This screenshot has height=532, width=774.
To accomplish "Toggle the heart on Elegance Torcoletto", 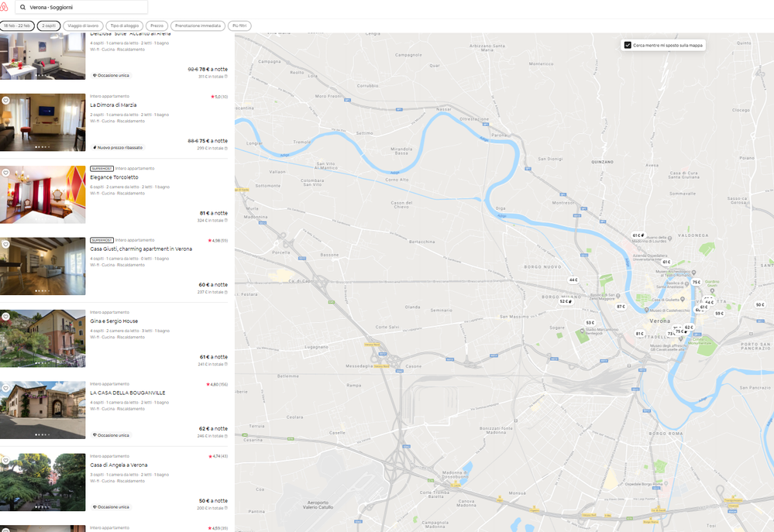I will (x=6, y=173).
